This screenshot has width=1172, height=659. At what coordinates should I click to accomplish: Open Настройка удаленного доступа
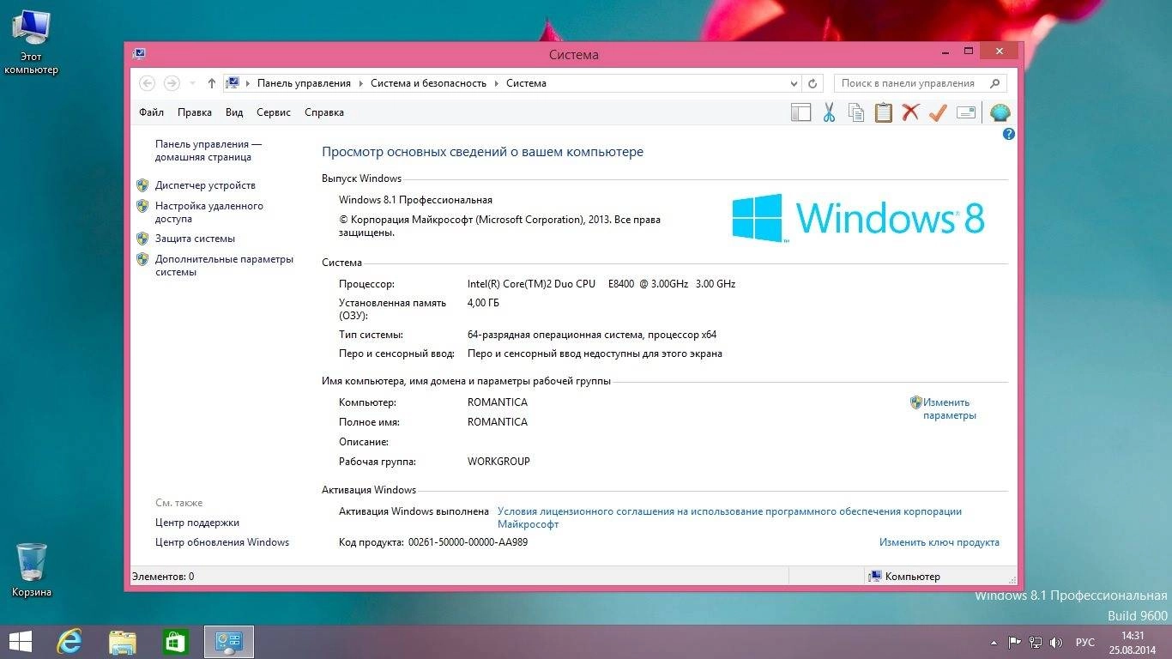tap(209, 212)
